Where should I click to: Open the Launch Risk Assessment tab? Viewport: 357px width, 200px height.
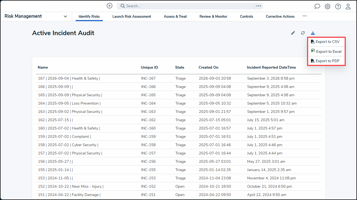(132, 16)
